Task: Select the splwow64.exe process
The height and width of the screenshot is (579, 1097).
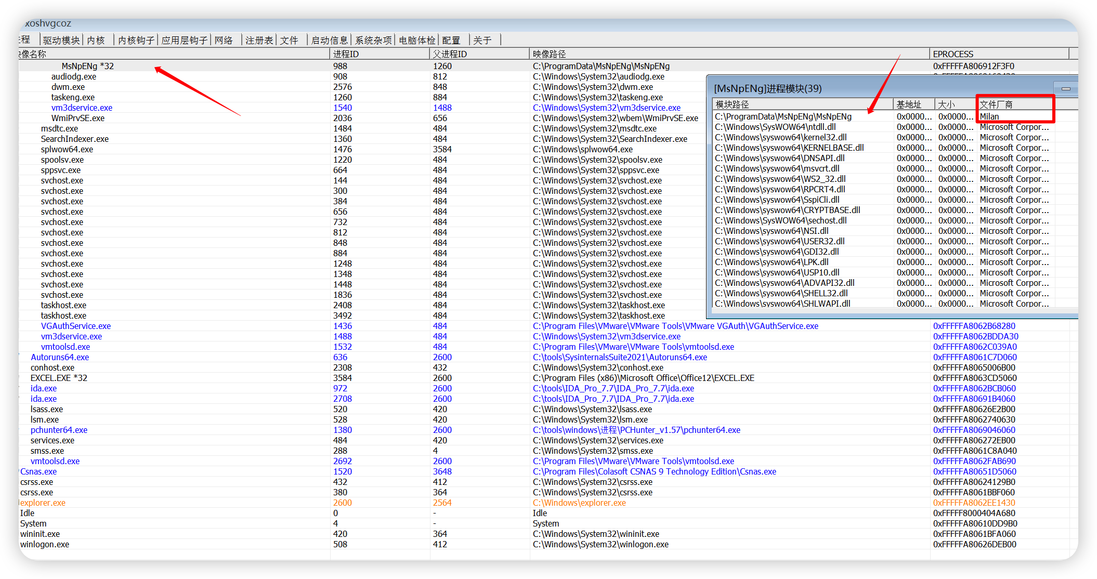Action: pos(67,149)
